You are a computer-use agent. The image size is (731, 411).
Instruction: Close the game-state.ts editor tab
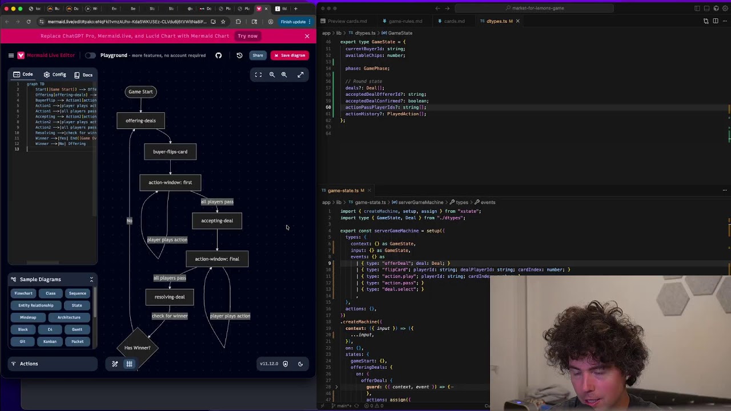(x=369, y=191)
